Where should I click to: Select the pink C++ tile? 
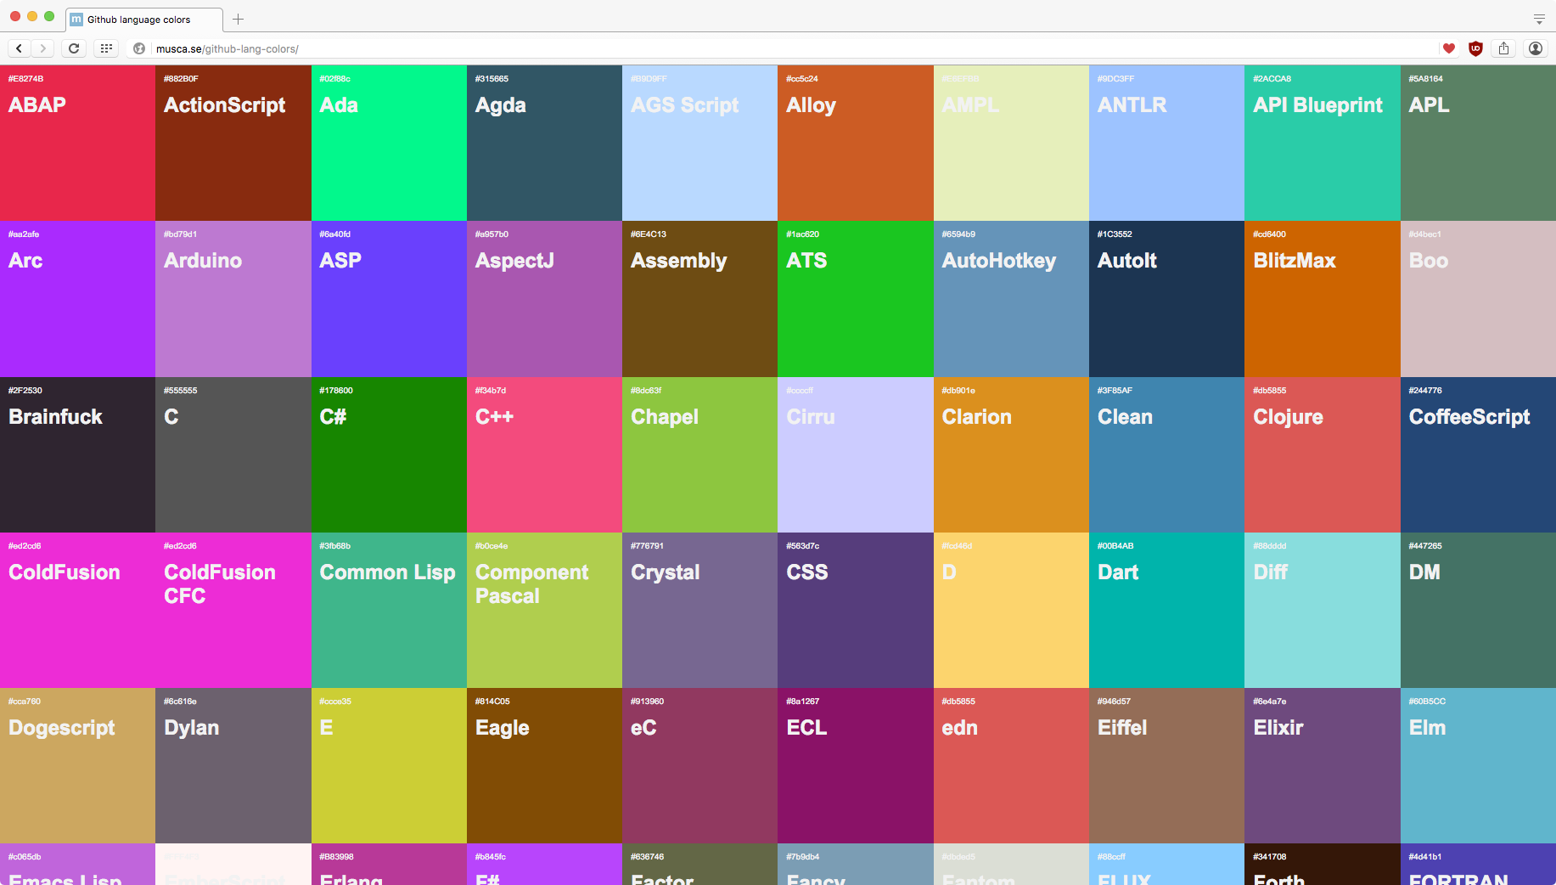[x=544, y=454]
